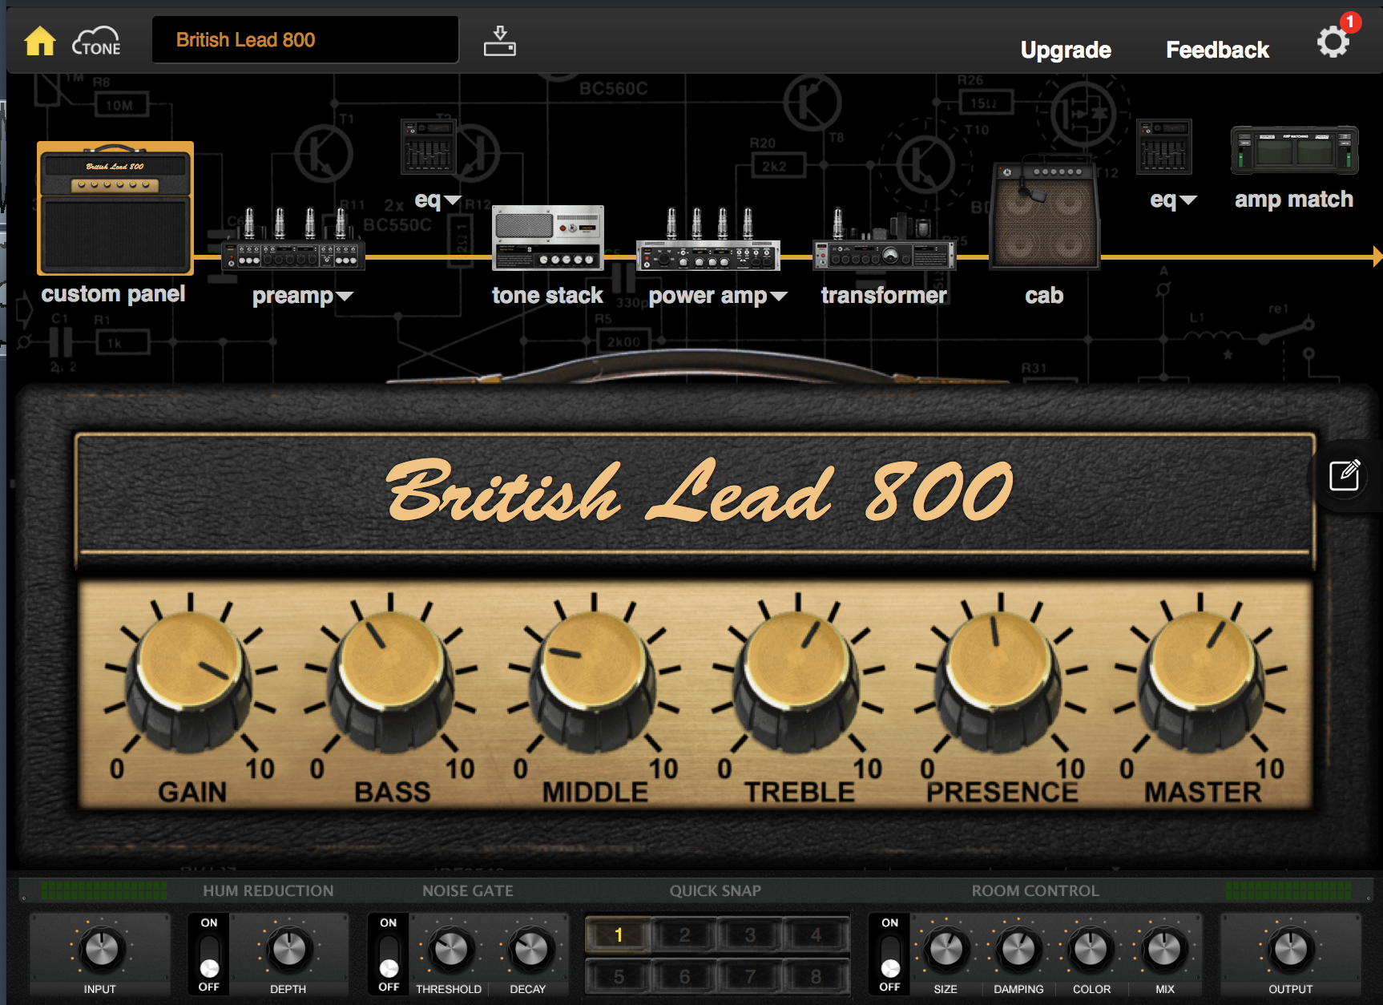This screenshot has height=1005, width=1383.
Task: Toggle the Noise Gate on/off switch
Action: click(x=389, y=955)
